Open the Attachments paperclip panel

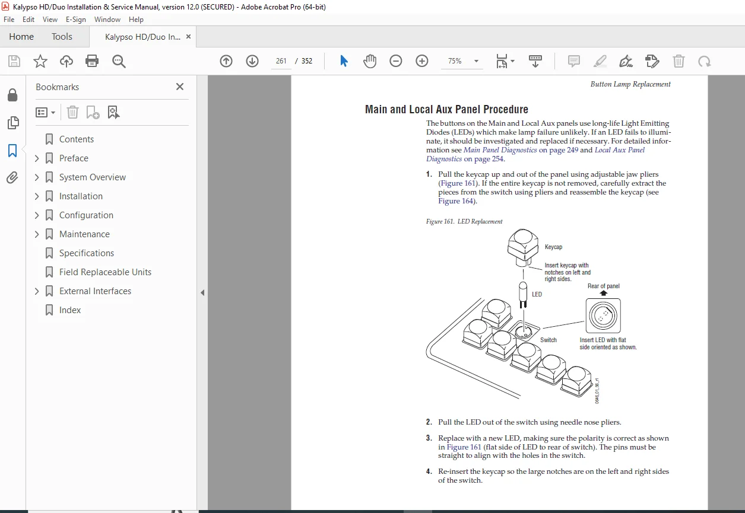tap(12, 177)
